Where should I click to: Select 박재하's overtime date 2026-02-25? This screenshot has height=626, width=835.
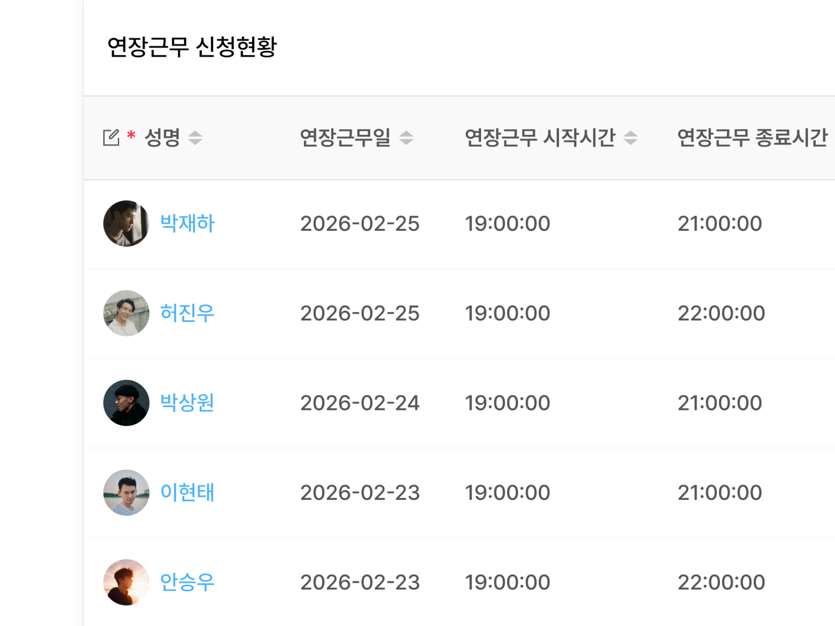(360, 223)
